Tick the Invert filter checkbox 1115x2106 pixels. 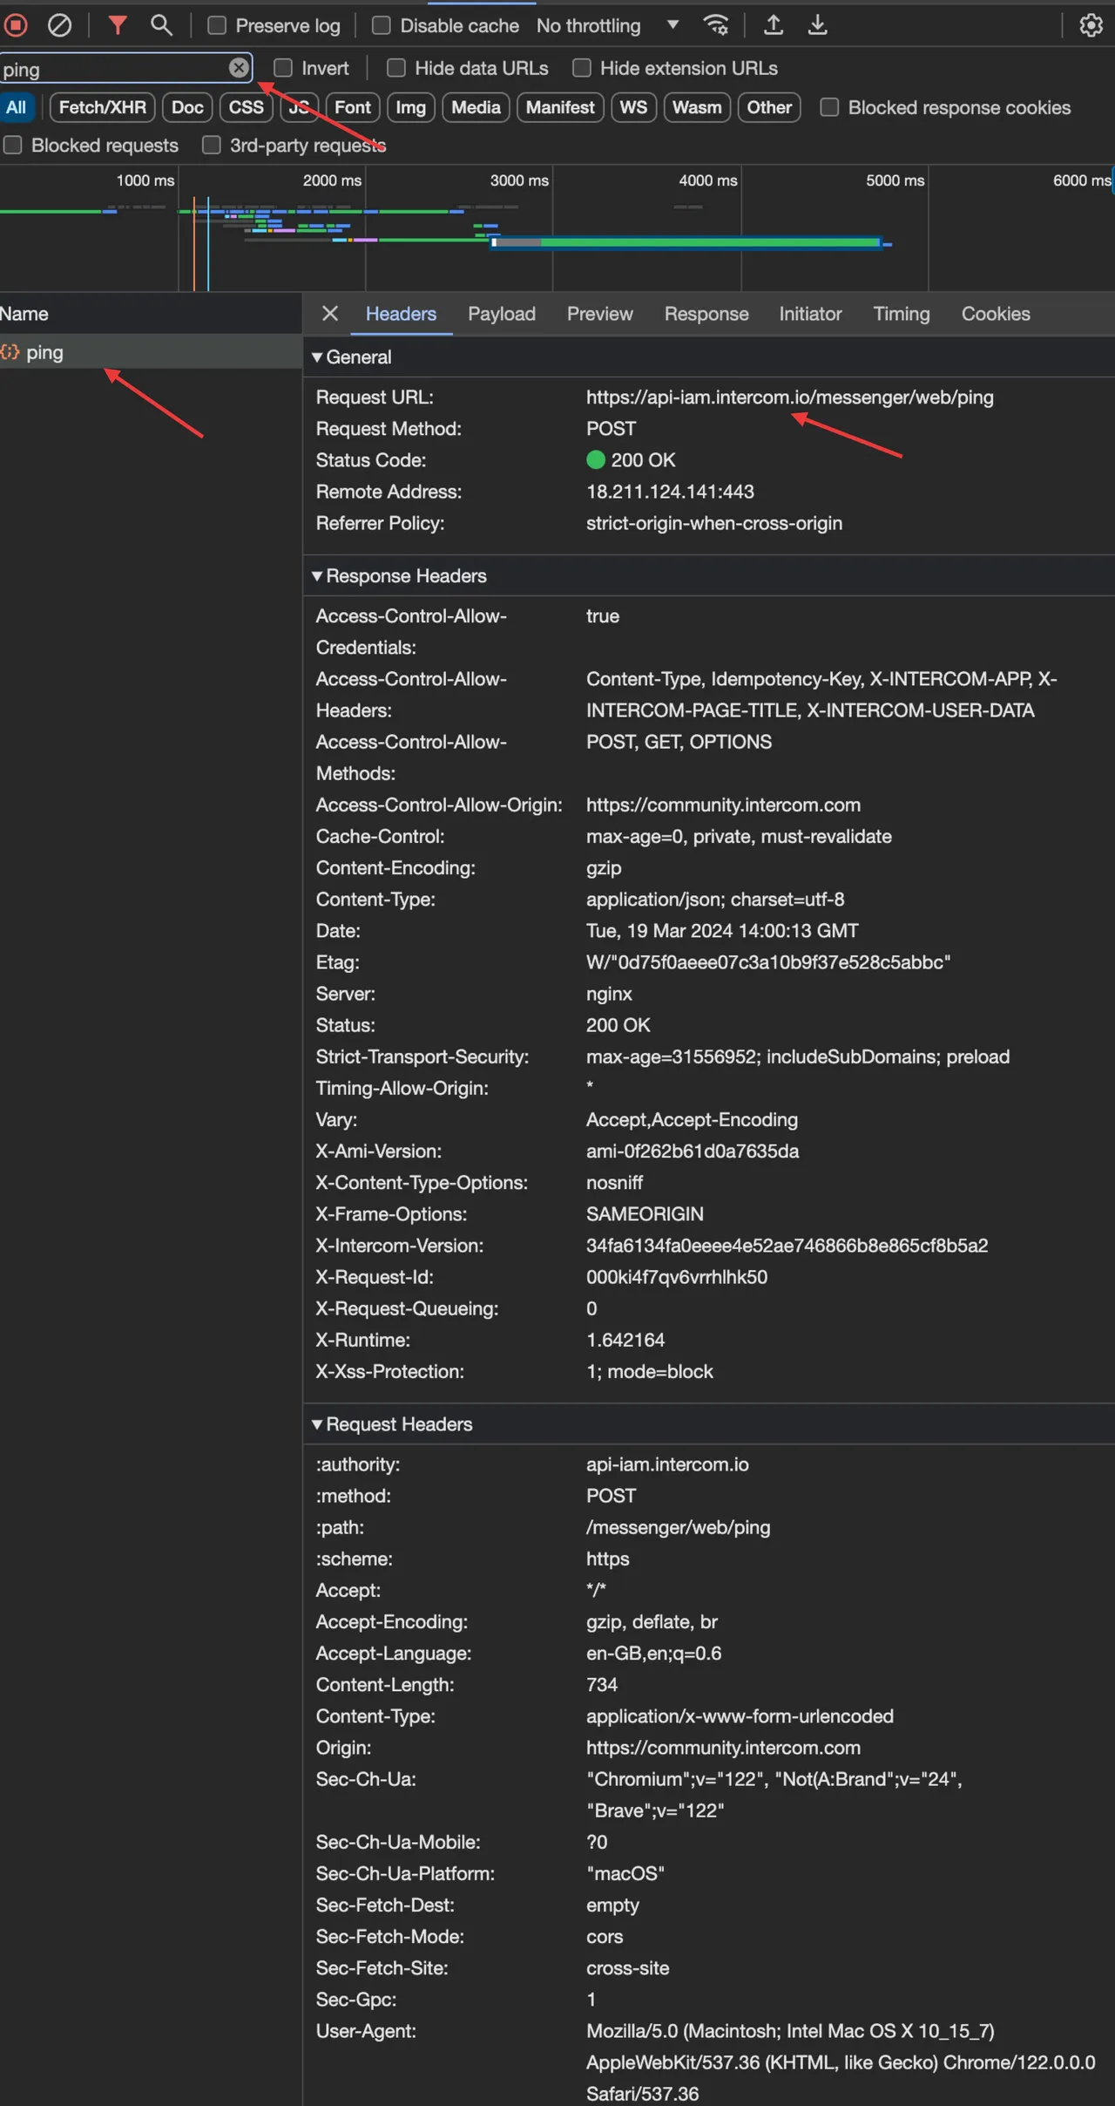283,68
